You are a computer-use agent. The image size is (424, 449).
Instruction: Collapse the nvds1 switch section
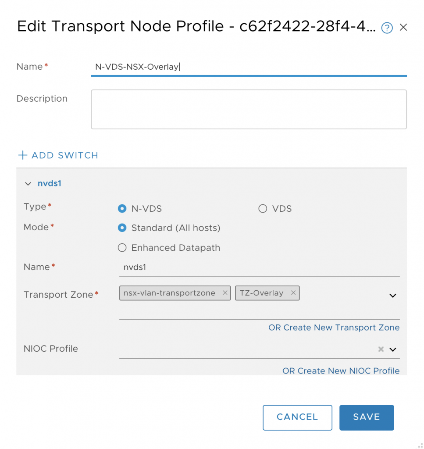click(28, 184)
